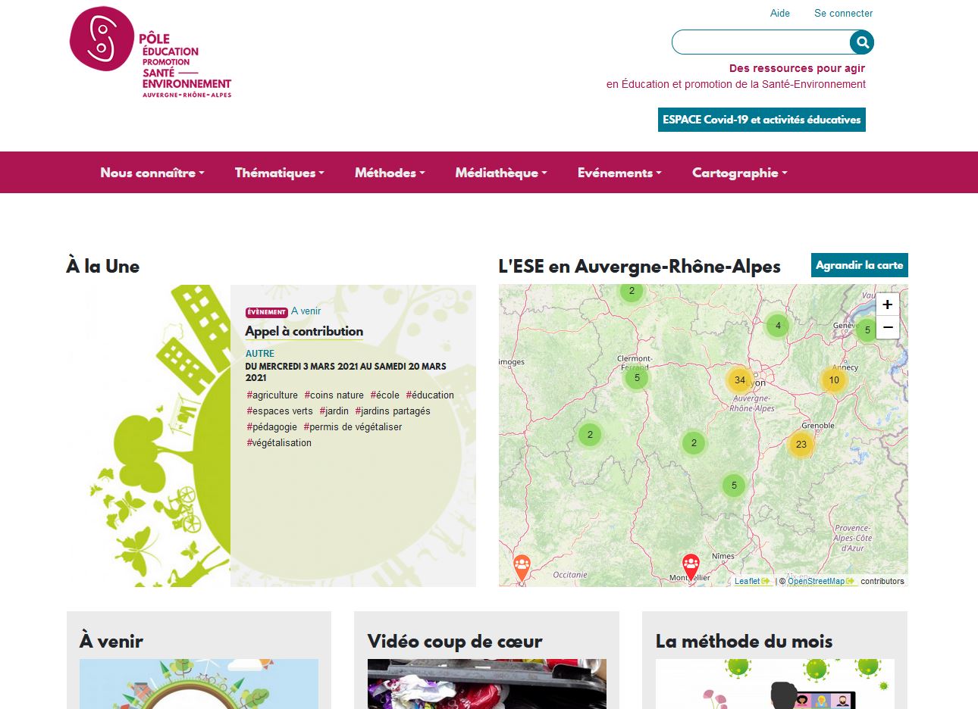Open the À venir card thumbnail
This screenshot has height=709, width=978.
(x=199, y=684)
